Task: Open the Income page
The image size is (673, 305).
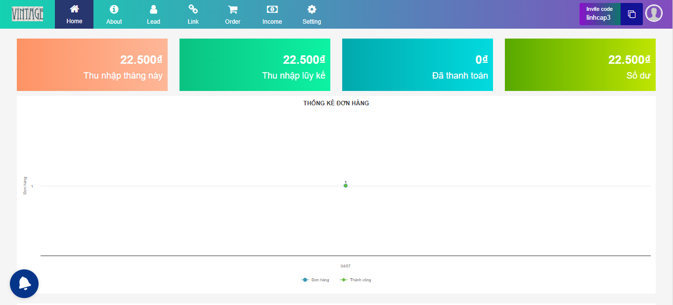Action: pos(272,14)
